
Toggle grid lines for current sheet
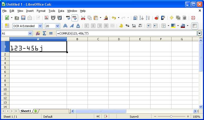195,26
